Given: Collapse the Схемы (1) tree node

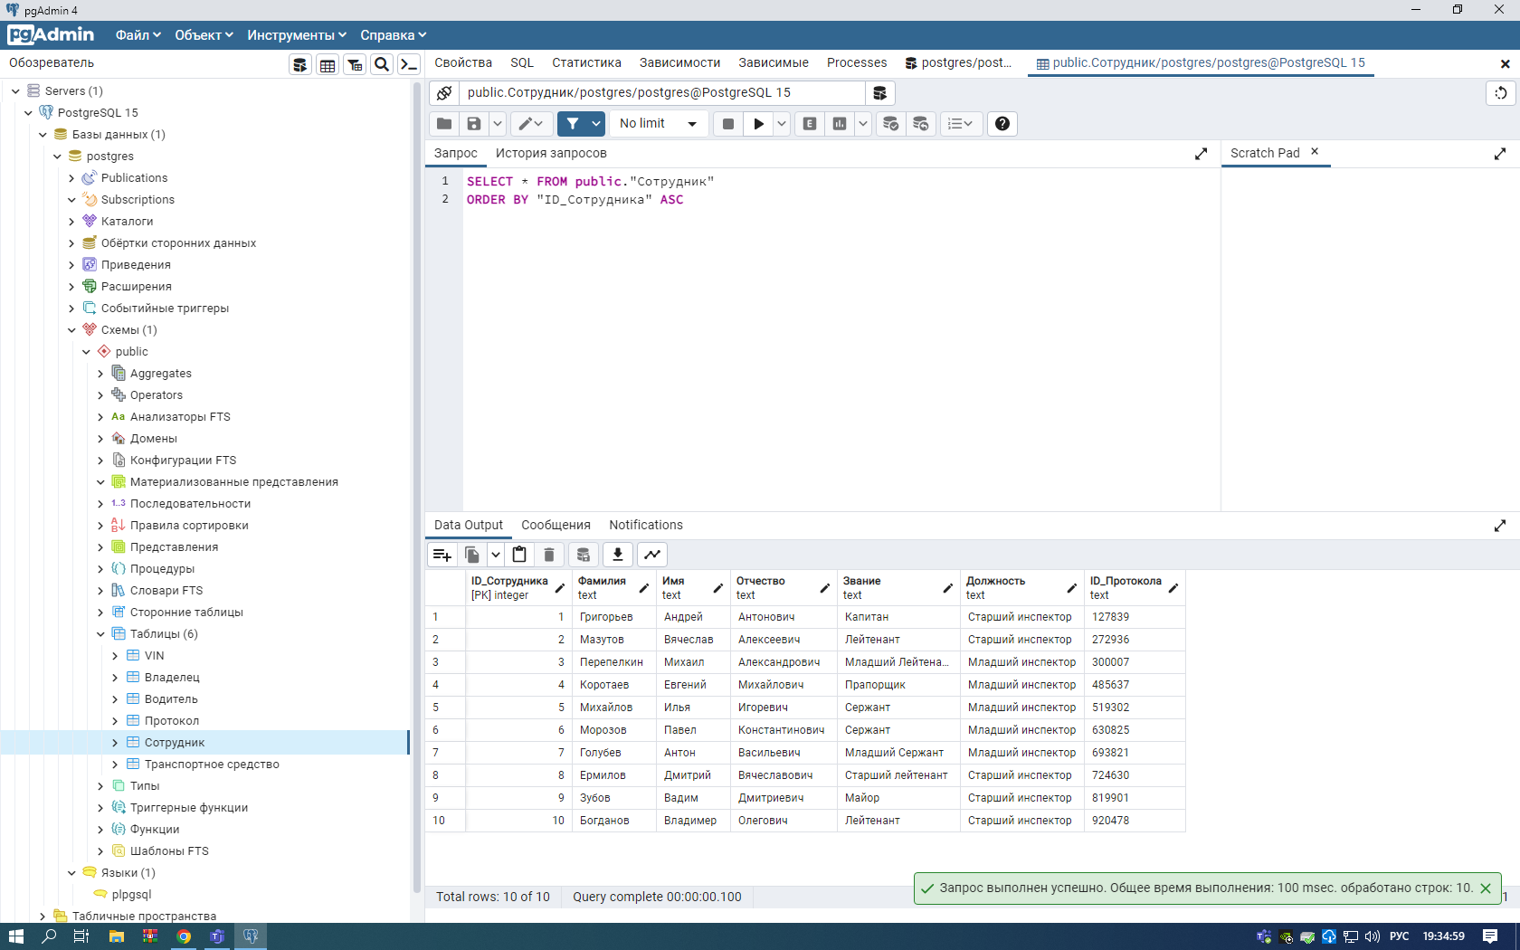Looking at the screenshot, I should coord(71,330).
